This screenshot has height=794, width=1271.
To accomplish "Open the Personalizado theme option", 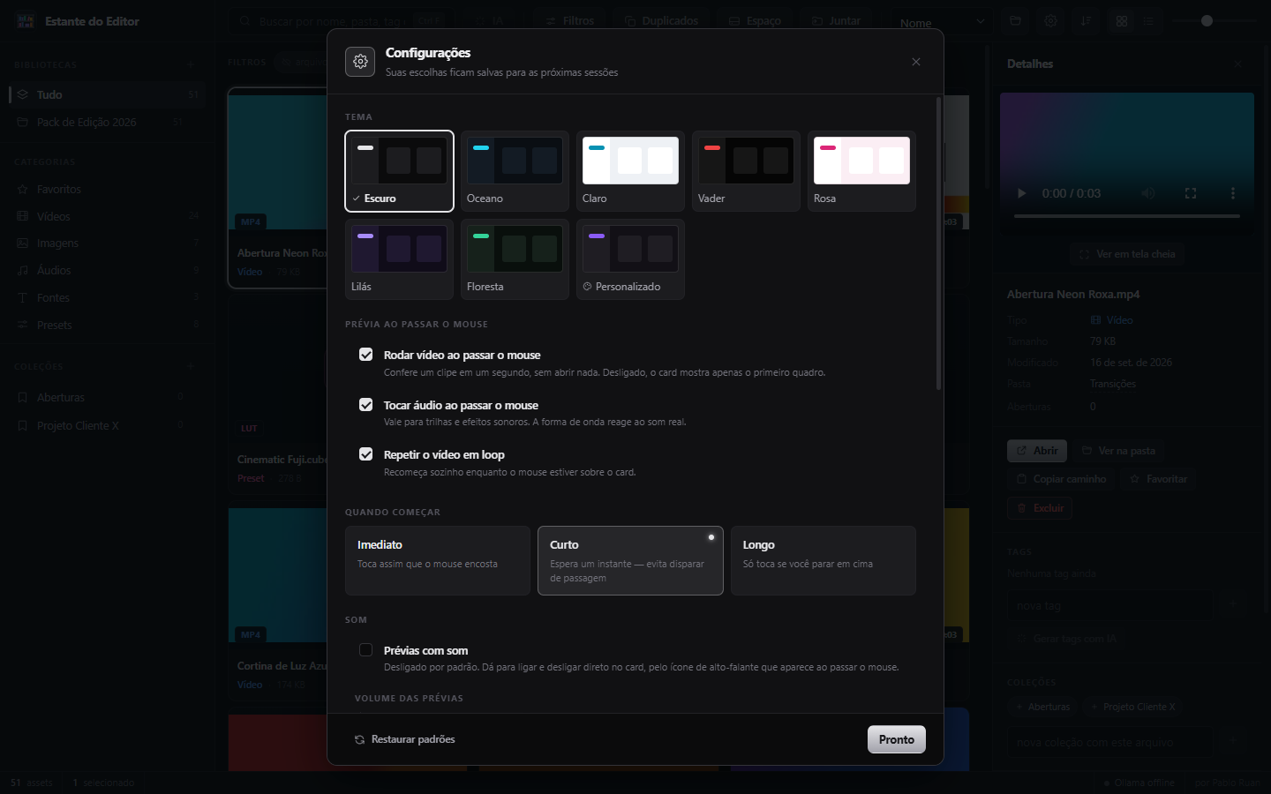I will tap(630, 259).
